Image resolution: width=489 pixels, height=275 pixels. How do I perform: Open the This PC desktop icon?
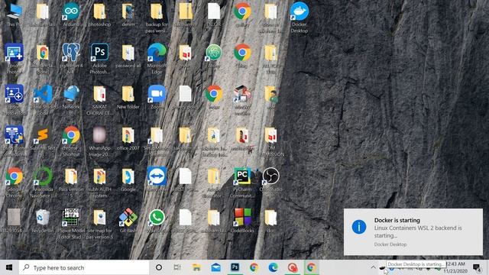pyautogui.click(x=14, y=15)
